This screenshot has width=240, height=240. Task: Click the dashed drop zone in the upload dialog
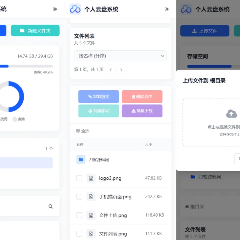pyautogui.click(x=211, y=122)
